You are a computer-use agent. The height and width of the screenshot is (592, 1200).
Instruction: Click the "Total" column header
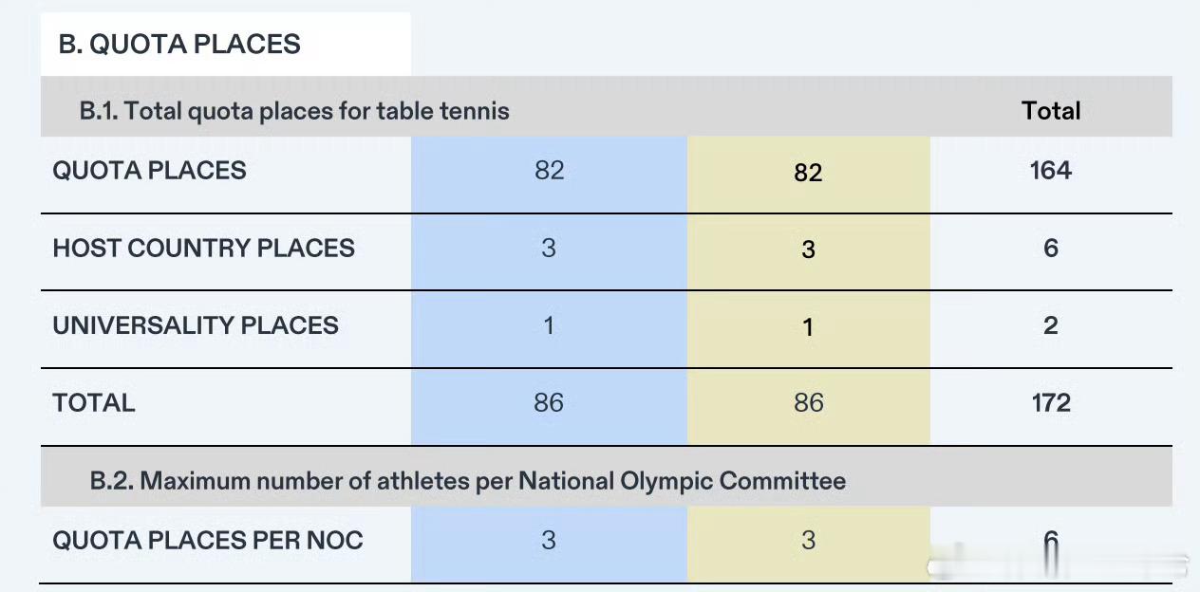point(1051,111)
